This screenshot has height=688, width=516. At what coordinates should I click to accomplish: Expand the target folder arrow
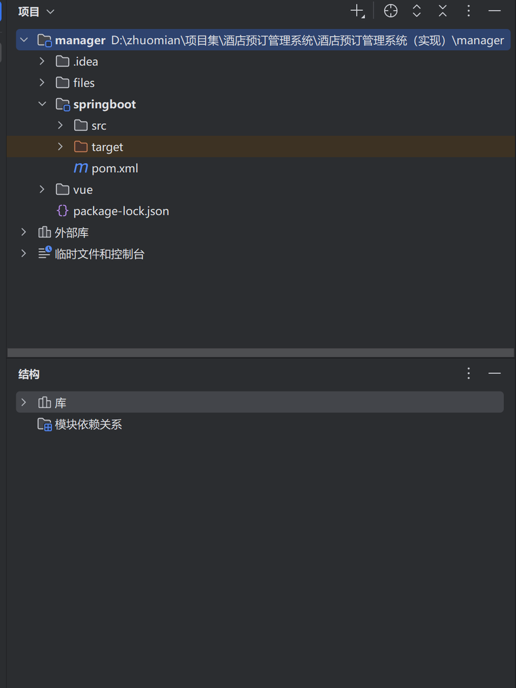pyautogui.click(x=60, y=146)
